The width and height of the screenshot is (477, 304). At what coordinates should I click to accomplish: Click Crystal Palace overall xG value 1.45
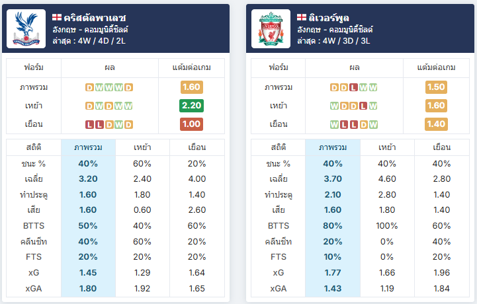tap(88, 273)
